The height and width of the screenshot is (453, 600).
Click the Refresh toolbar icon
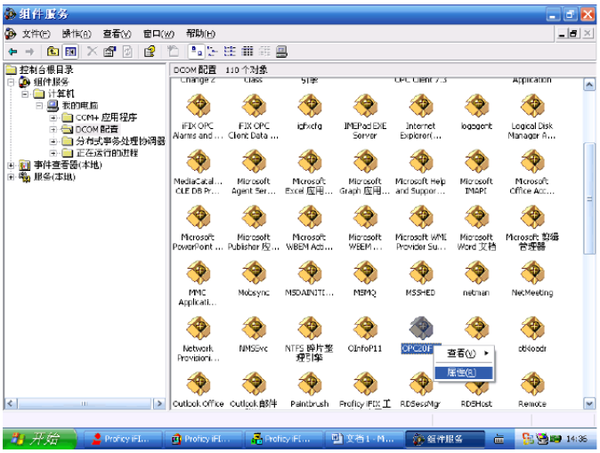point(127,52)
